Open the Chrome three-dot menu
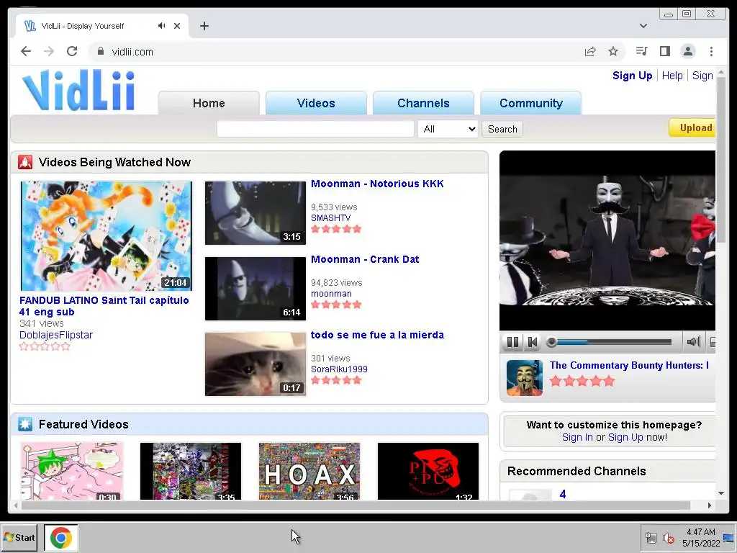The image size is (737, 553). point(711,51)
